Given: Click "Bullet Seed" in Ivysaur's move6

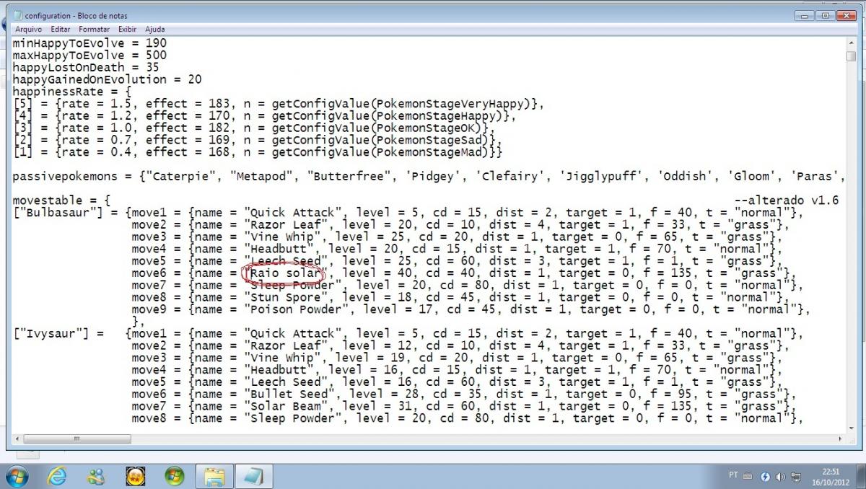Looking at the screenshot, I should tap(286, 395).
